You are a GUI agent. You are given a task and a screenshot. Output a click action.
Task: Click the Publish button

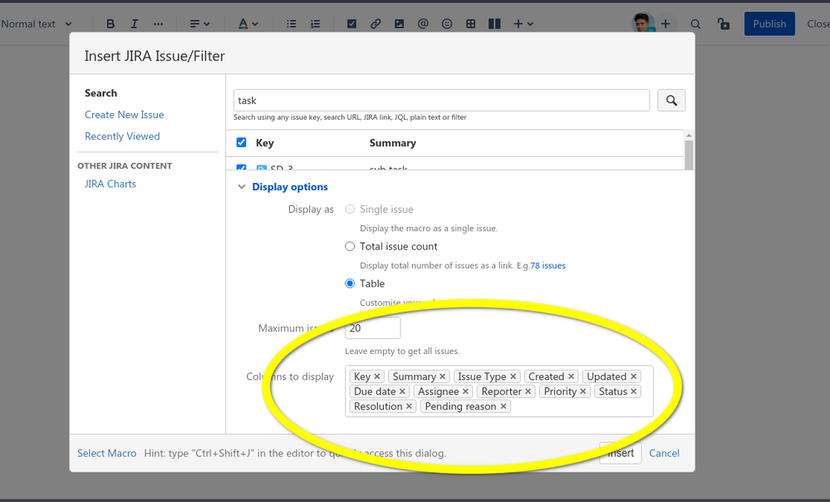tap(769, 24)
